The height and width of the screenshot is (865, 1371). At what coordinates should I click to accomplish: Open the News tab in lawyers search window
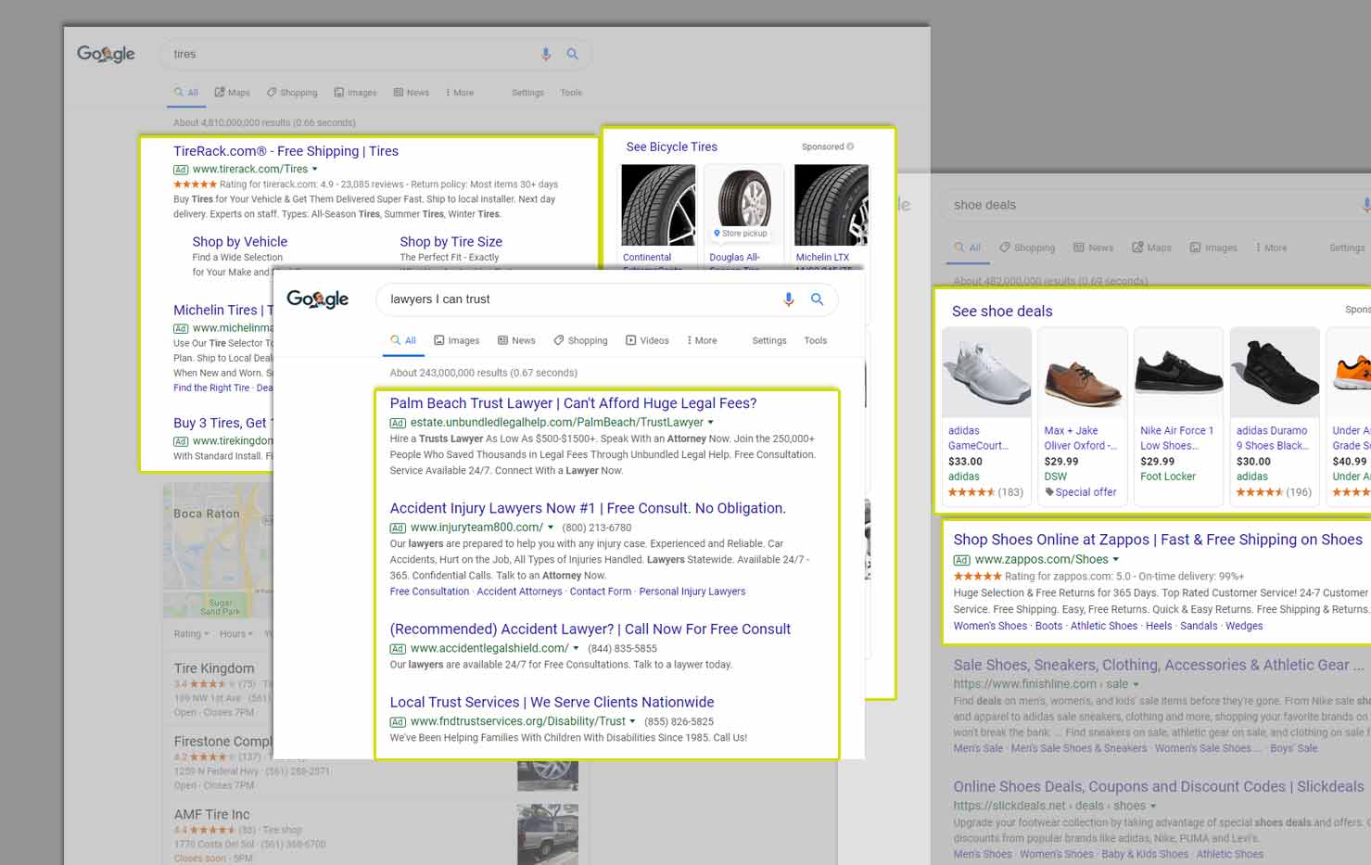pyautogui.click(x=516, y=340)
